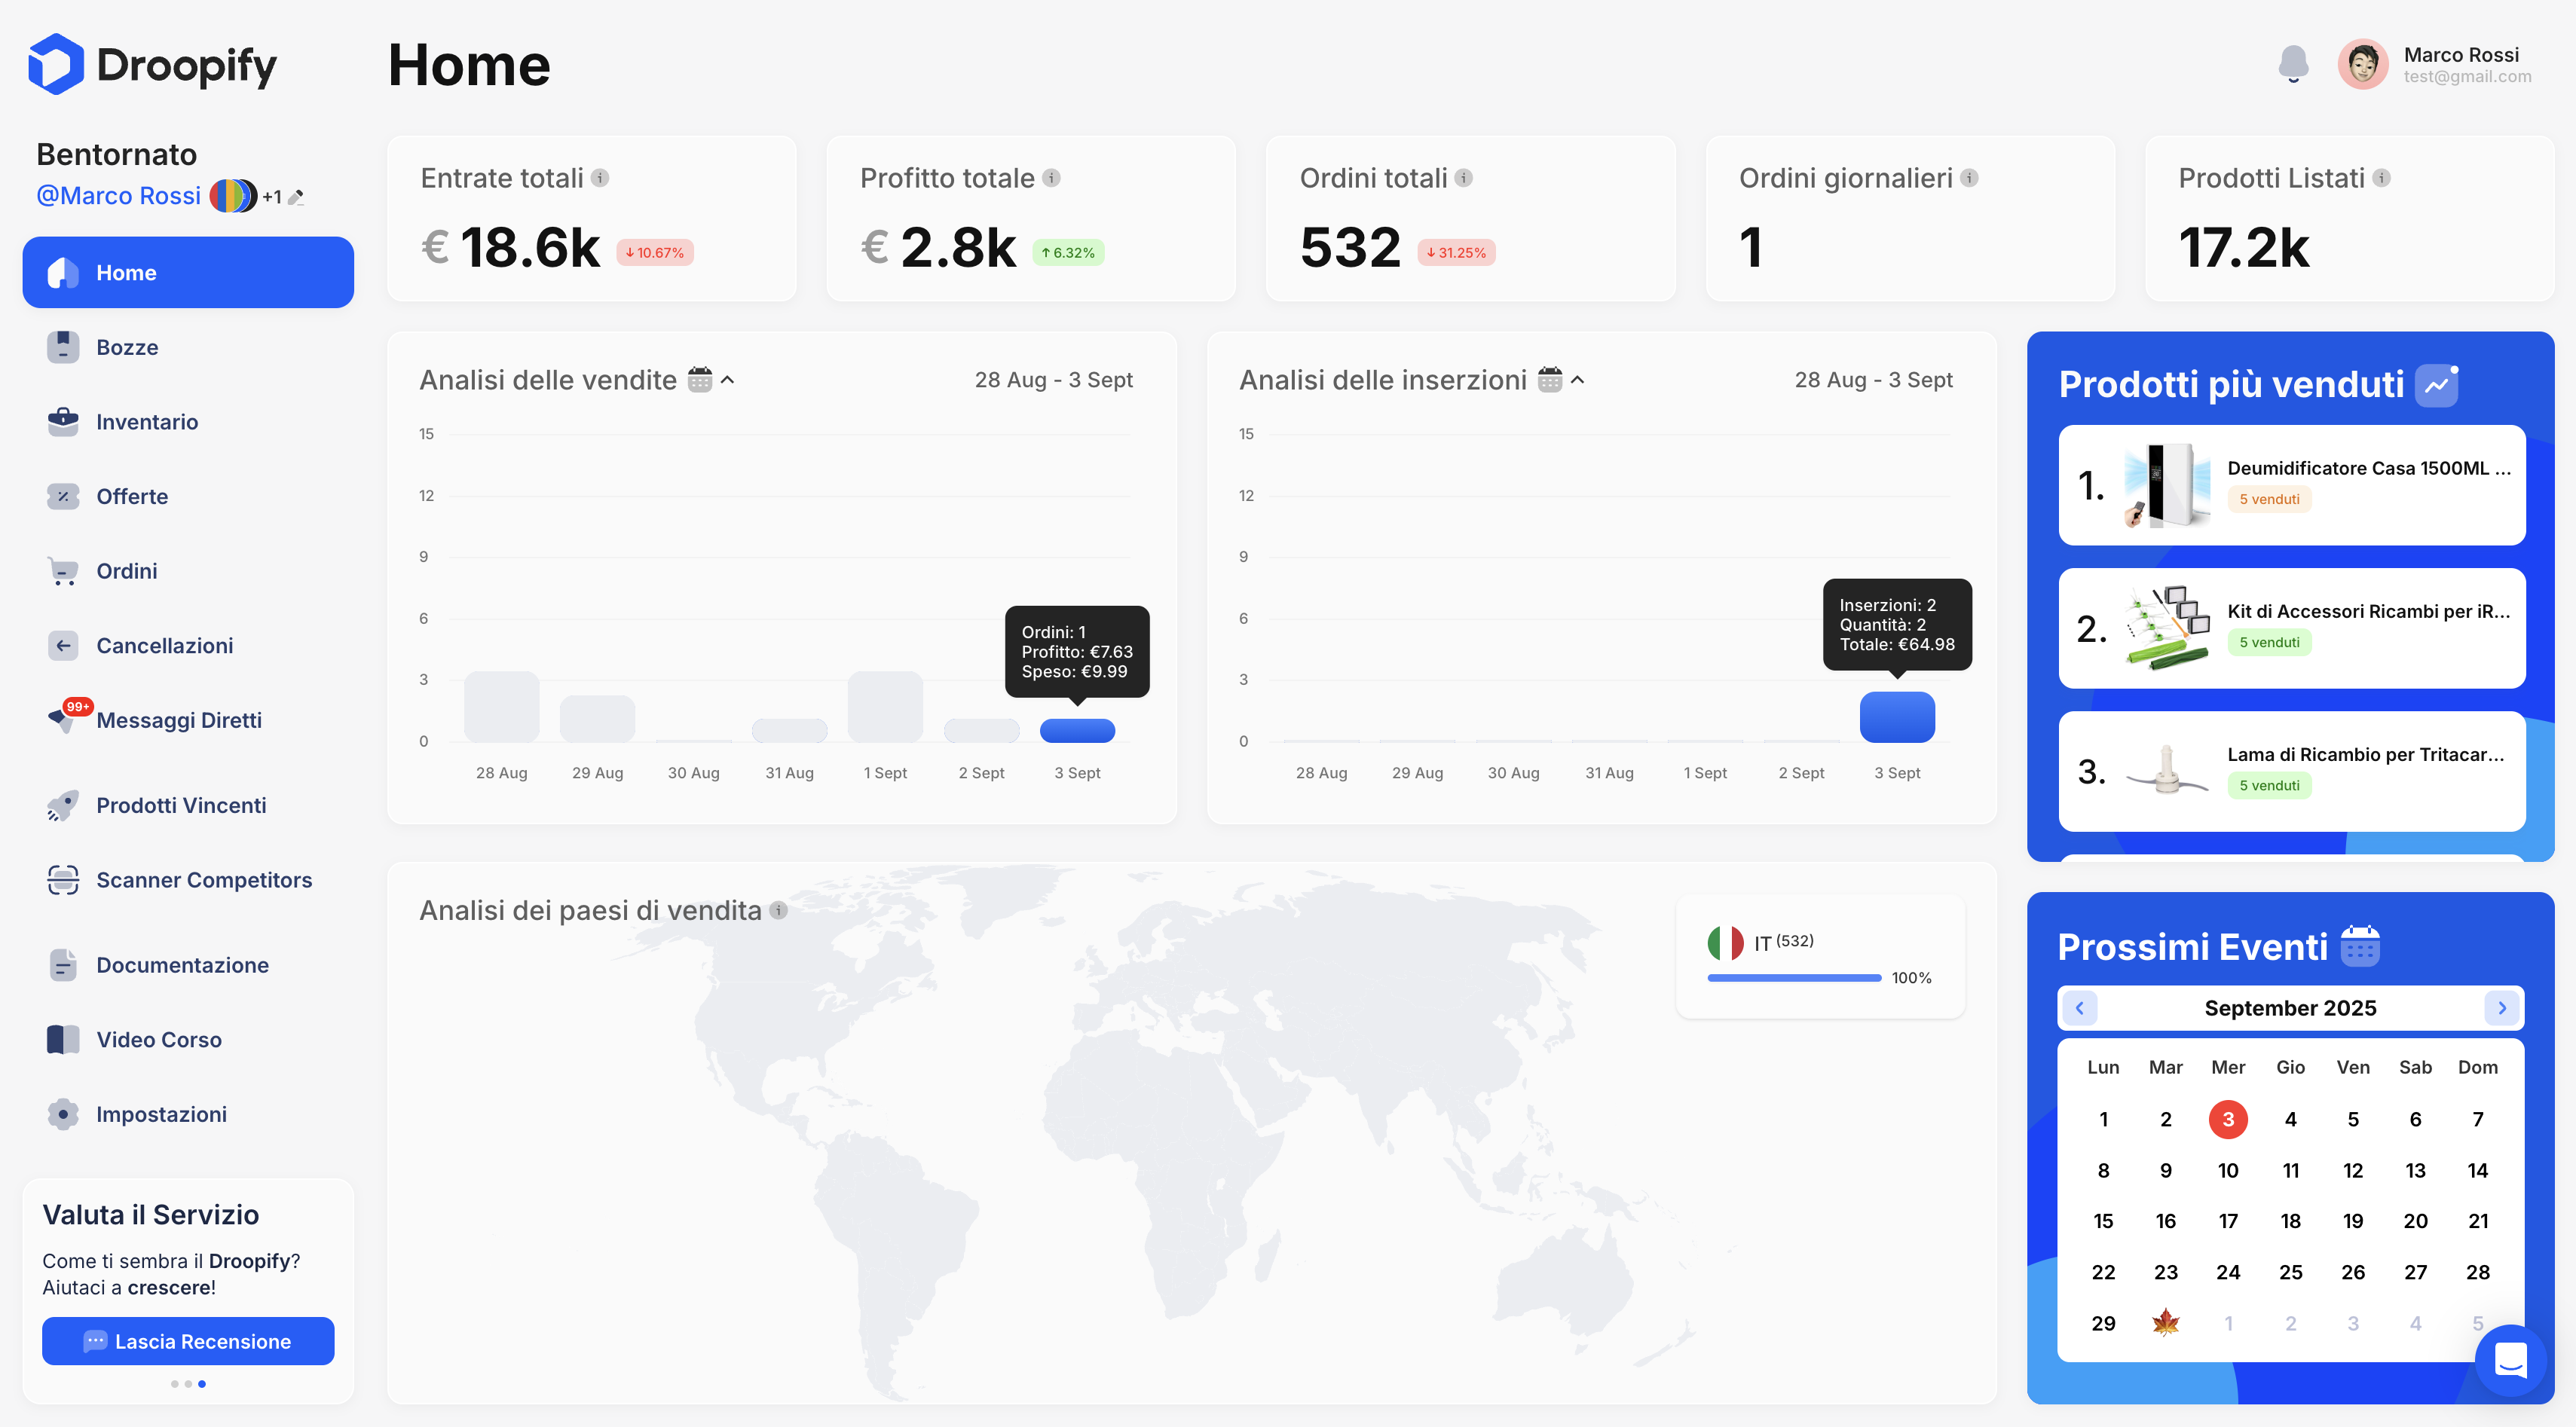Click the Bozze sidebar icon
The width and height of the screenshot is (2576, 1427).
click(63, 347)
